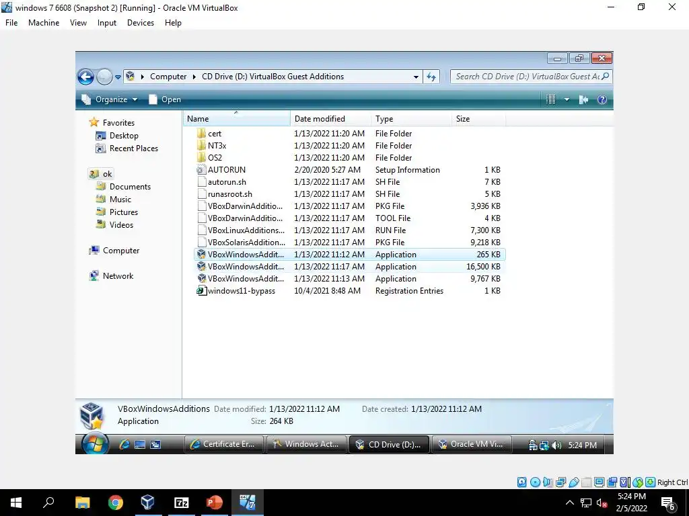Sort by Date modified column

pyautogui.click(x=330, y=119)
